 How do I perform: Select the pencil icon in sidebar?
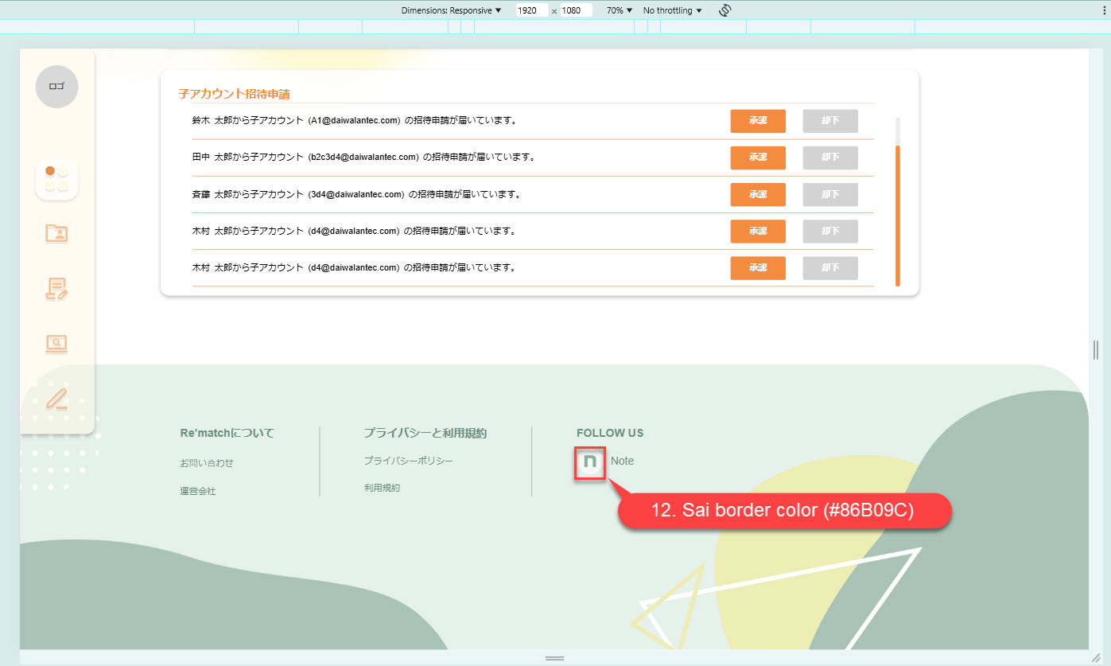[56, 398]
